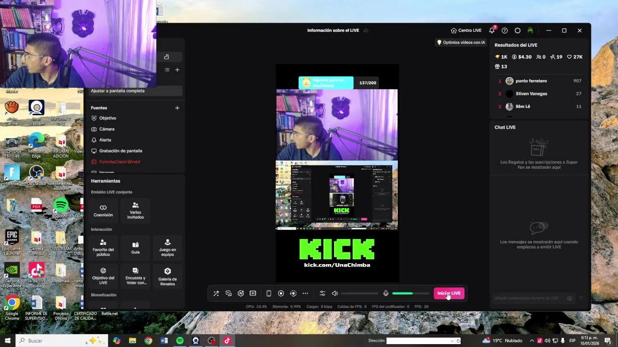Open the help question-mark icon
This screenshot has width=618, height=347.
click(x=505, y=30)
